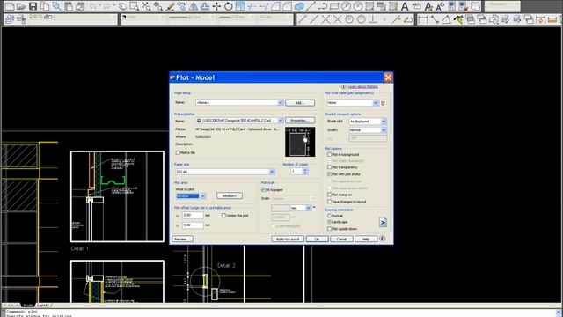Toggle Plot with plot styles checkbox
Viewport: 563px width, 317px height.
point(329,174)
